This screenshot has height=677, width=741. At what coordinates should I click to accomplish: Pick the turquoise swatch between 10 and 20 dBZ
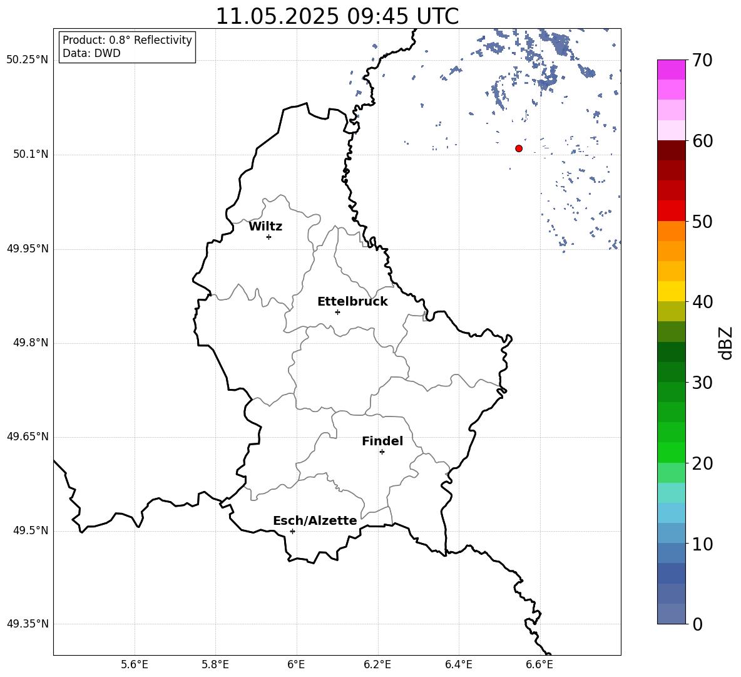(672, 493)
